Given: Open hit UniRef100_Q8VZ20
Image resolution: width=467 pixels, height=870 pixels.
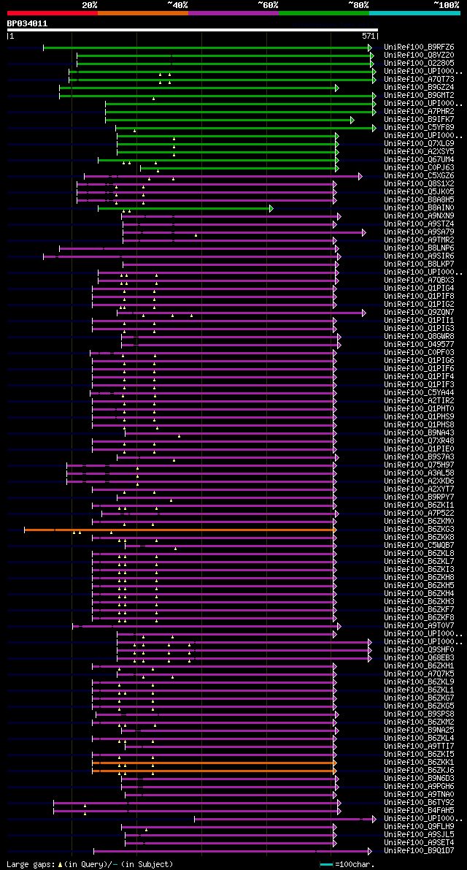Looking at the screenshot, I should pos(419,56).
